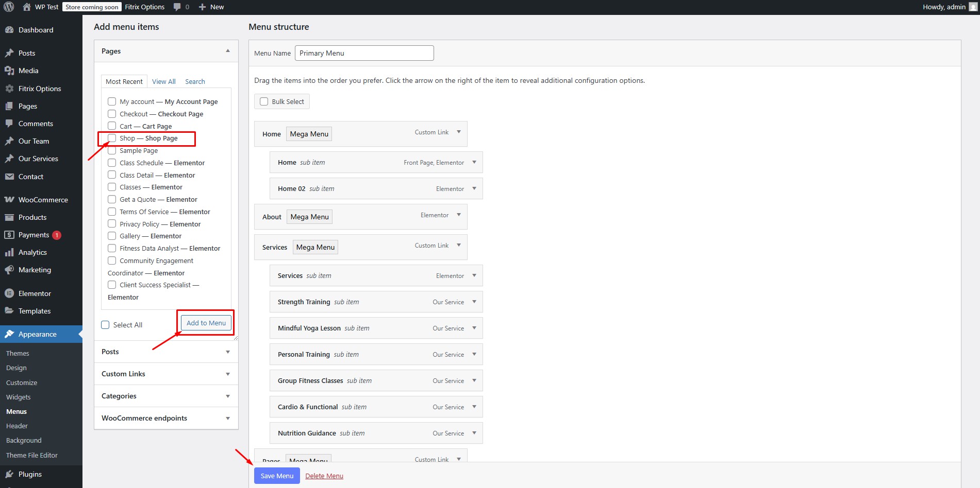This screenshot has height=488, width=980.
Task: Open the comments bubble icon in admin bar
Action: pos(177,7)
